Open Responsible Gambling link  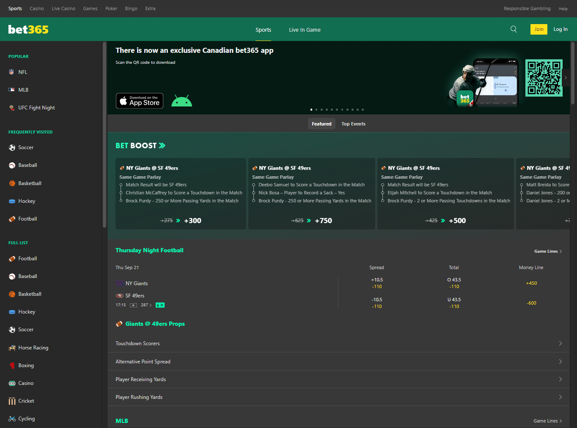click(x=527, y=8)
